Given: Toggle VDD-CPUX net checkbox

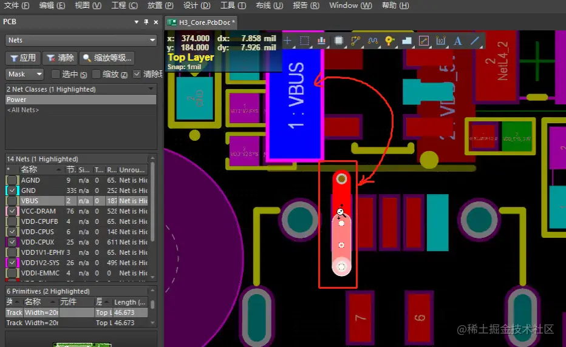Looking at the screenshot, I should pos(12,242).
